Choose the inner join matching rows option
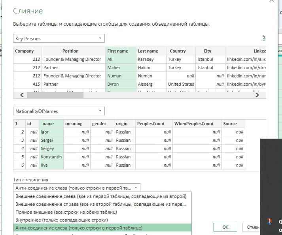The width and height of the screenshot is (282, 235). click(x=102, y=220)
